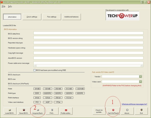Select the 256 bit RAM interface indicator
Screen dimensions: 151x118
point(58,98)
